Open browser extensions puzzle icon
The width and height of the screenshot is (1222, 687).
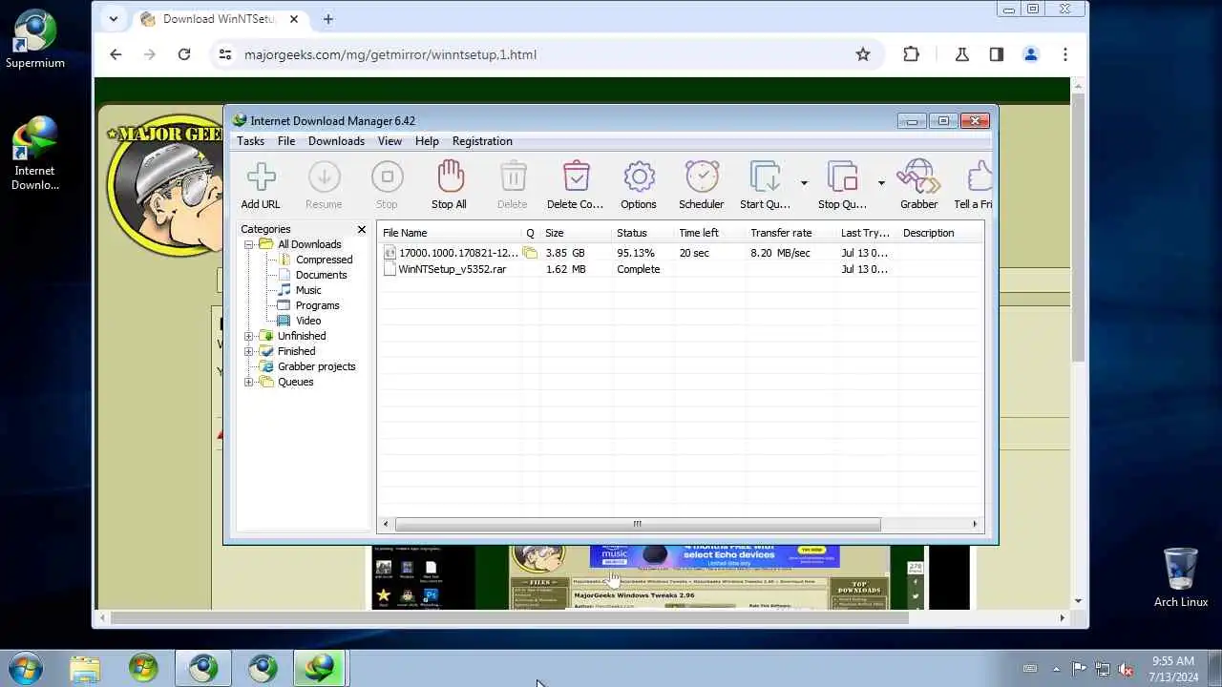tap(911, 54)
